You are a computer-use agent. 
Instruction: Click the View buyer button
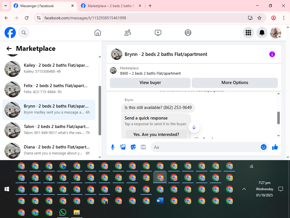click(150, 83)
